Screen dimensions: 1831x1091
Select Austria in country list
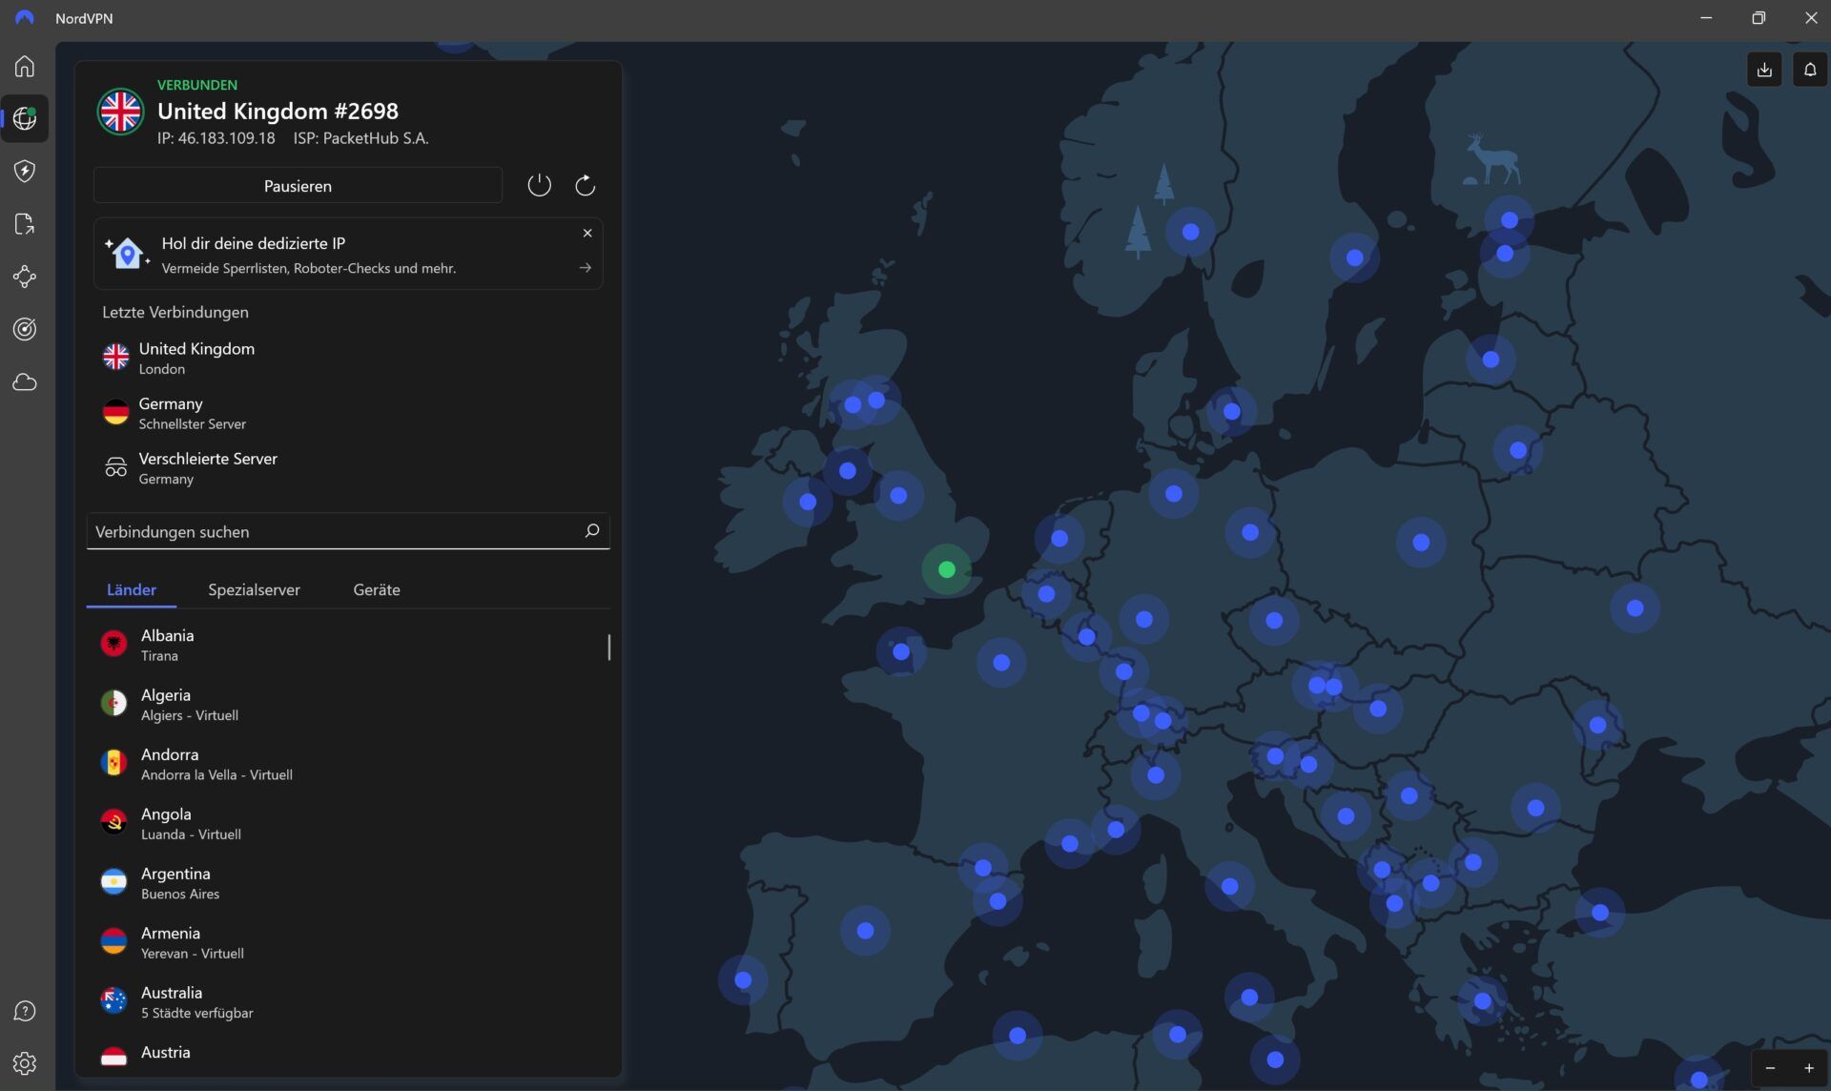348,1053
